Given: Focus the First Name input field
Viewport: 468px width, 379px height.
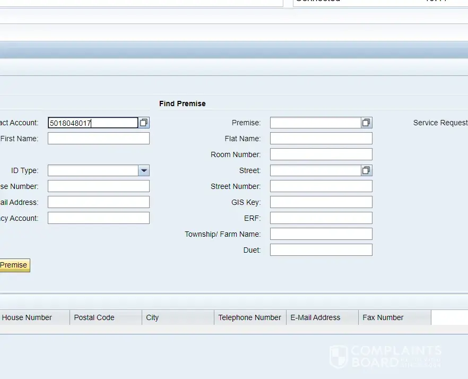Looking at the screenshot, I should tap(99, 139).
